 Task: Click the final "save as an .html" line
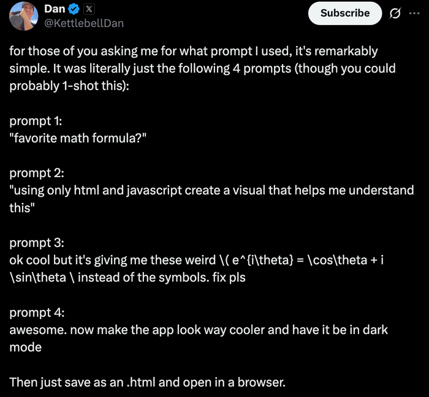(x=147, y=383)
